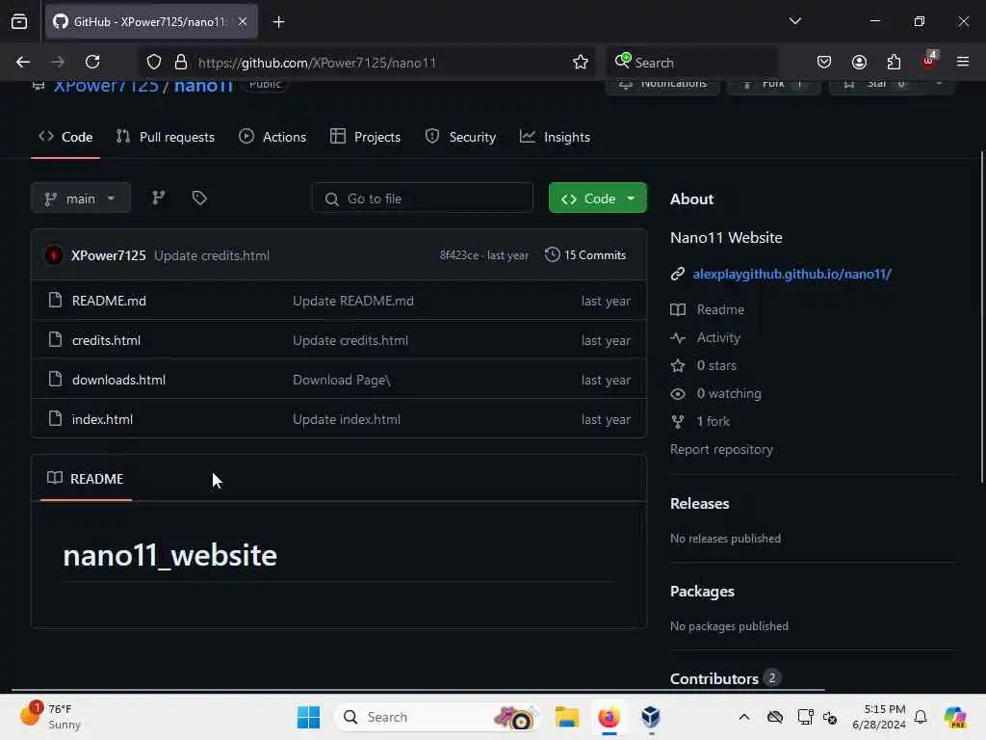Expand the green Code dropdown button
The width and height of the screenshot is (986, 740).
click(597, 198)
